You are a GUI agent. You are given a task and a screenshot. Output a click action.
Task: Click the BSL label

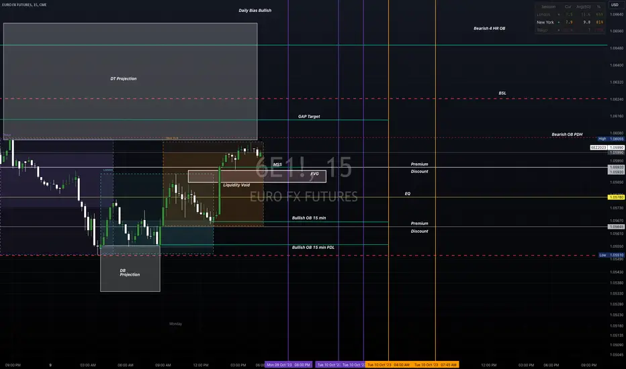coord(502,93)
